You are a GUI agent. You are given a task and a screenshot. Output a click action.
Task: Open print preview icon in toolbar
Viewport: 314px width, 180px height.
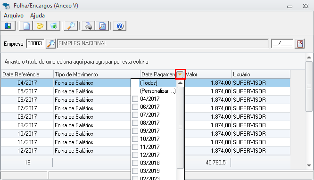click(102, 26)
